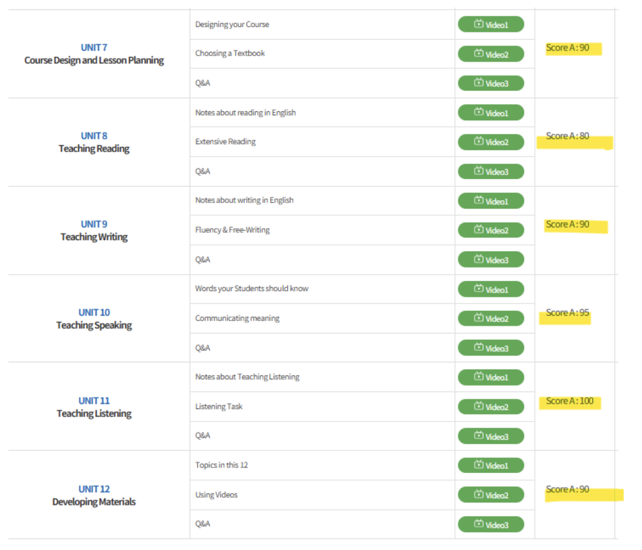Image resolution: width=642 pixels, height=550 pixels.
Task: Click Video3 button for Unit 7 Q&A
Action: click(490, 83)
